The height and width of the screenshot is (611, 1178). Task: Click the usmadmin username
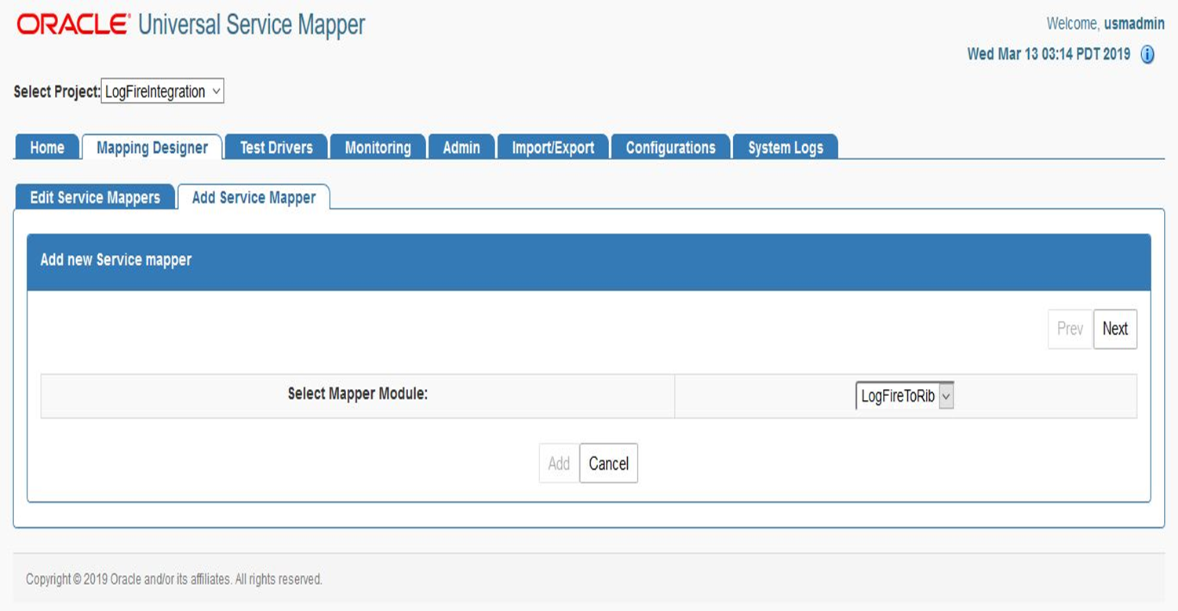tap(1134, 24)
